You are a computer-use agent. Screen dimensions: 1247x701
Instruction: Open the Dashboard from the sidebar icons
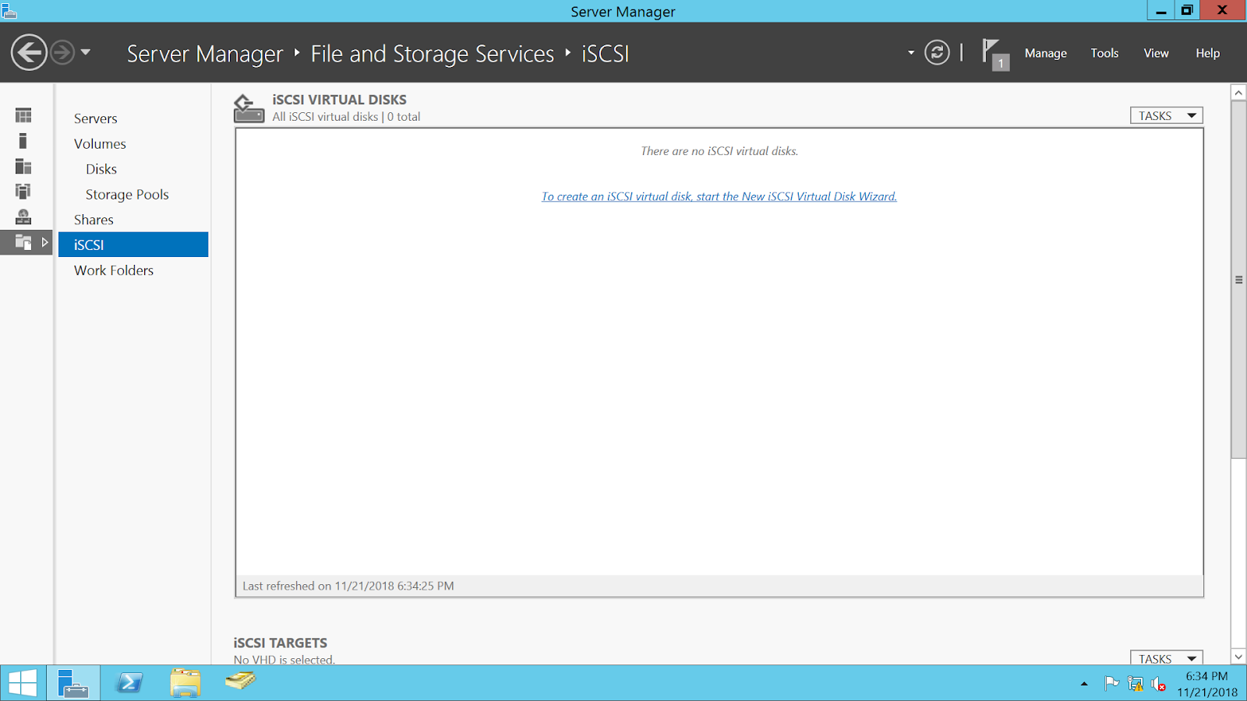(23, 114)
